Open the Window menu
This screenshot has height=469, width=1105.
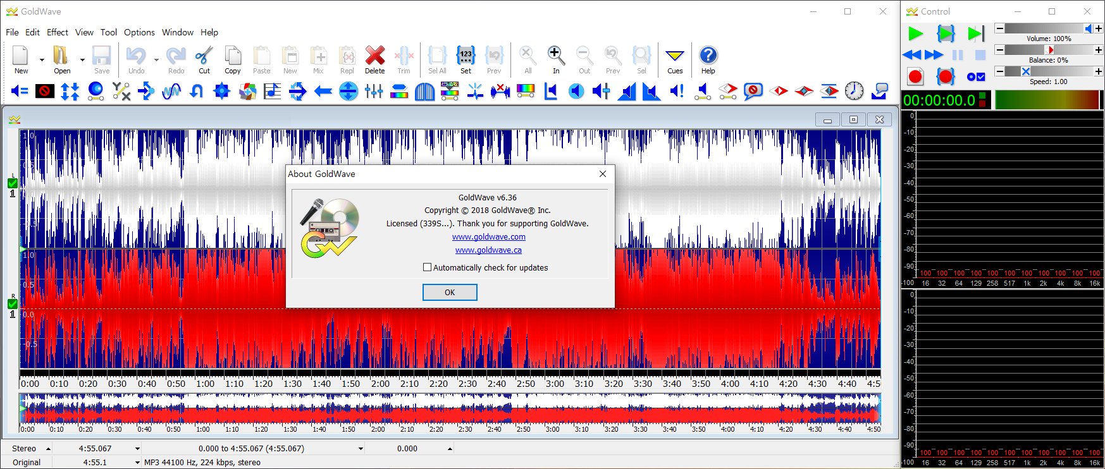point(178,32)
